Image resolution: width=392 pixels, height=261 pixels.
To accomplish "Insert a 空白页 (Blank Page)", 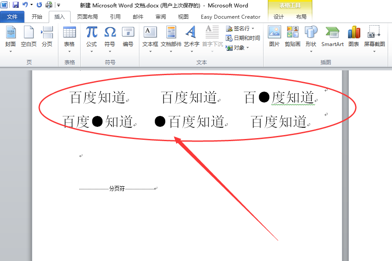I will tap(28, 36).
